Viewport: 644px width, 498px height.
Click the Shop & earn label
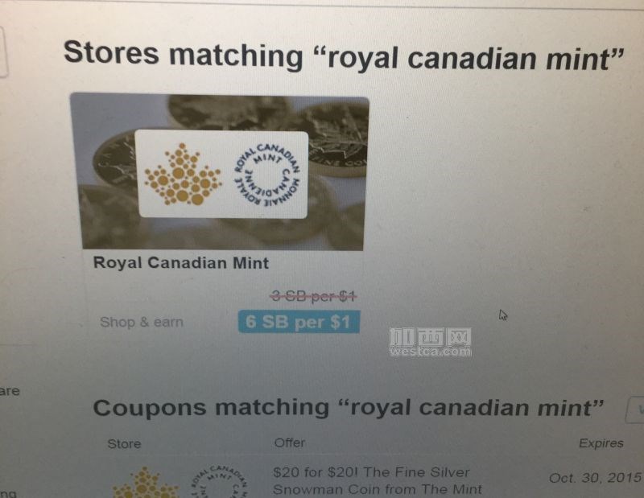pyautogui.click(x=142, y=322)
